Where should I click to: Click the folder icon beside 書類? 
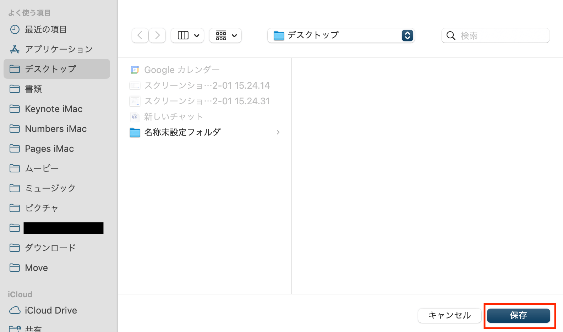(15, 89)
